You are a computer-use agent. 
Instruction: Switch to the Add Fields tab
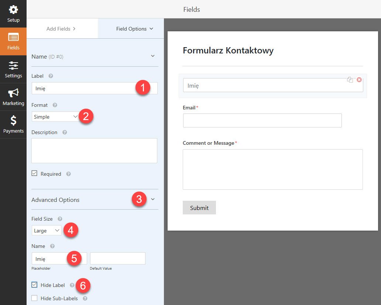click(62, 29)
